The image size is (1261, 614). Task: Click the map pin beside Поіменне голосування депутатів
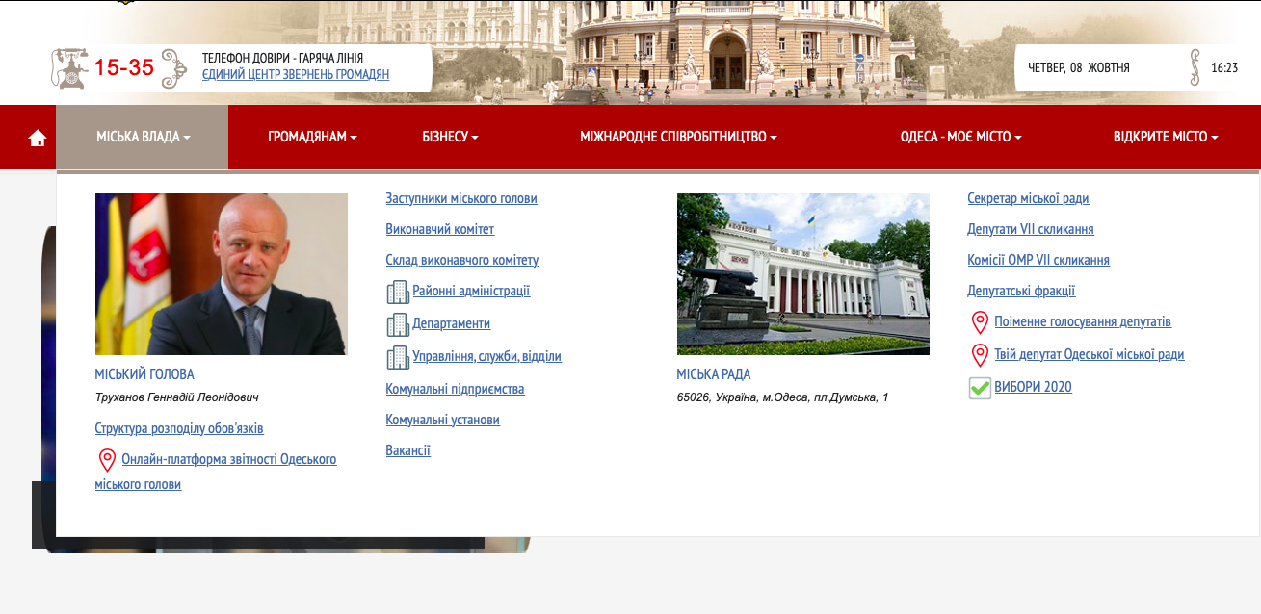tap(980, 322)
